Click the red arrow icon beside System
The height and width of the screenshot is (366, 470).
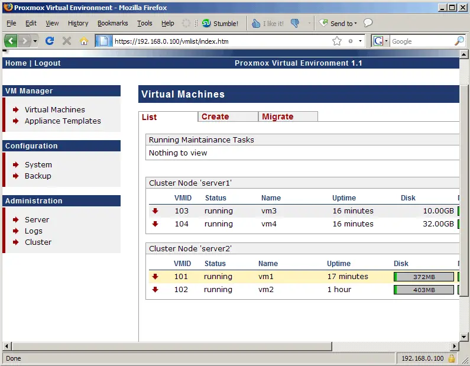tap(15, 165)
